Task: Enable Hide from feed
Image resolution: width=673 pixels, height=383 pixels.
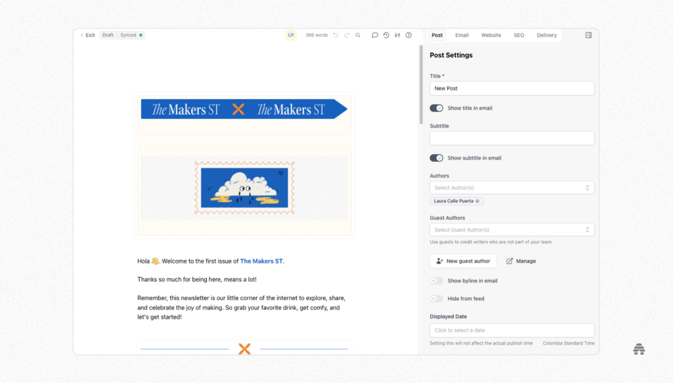Action: (437, 299)
